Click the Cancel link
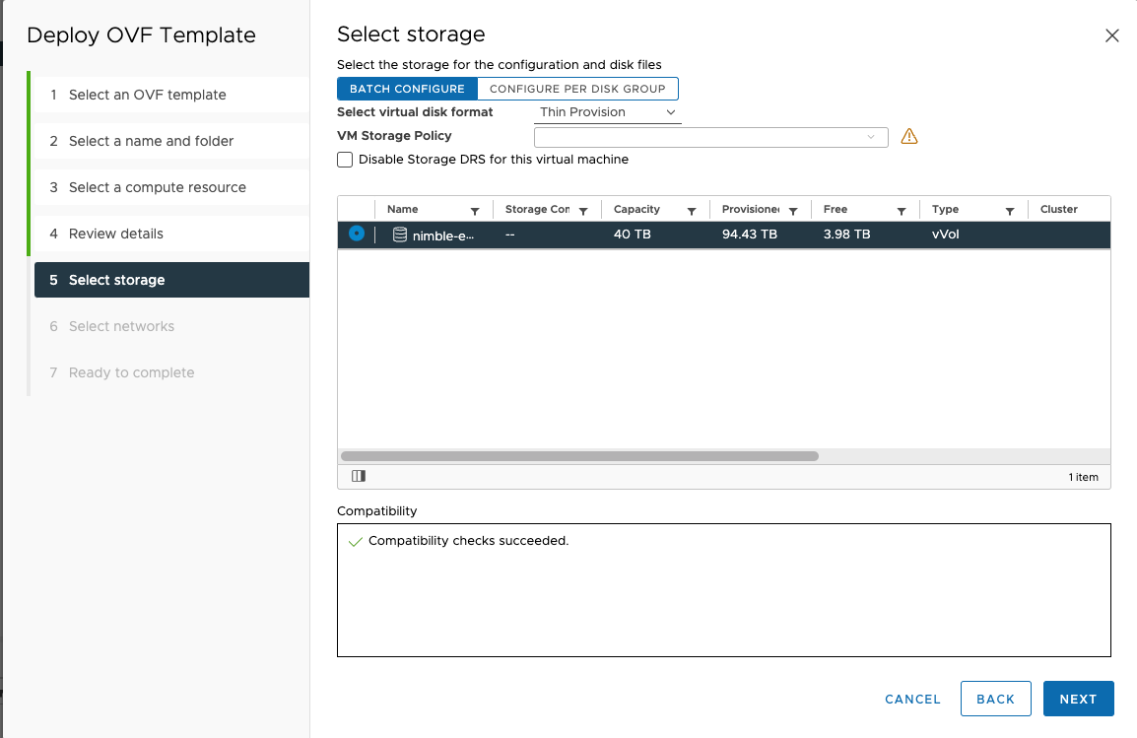 pyautogui.click(x=912, y=699)
